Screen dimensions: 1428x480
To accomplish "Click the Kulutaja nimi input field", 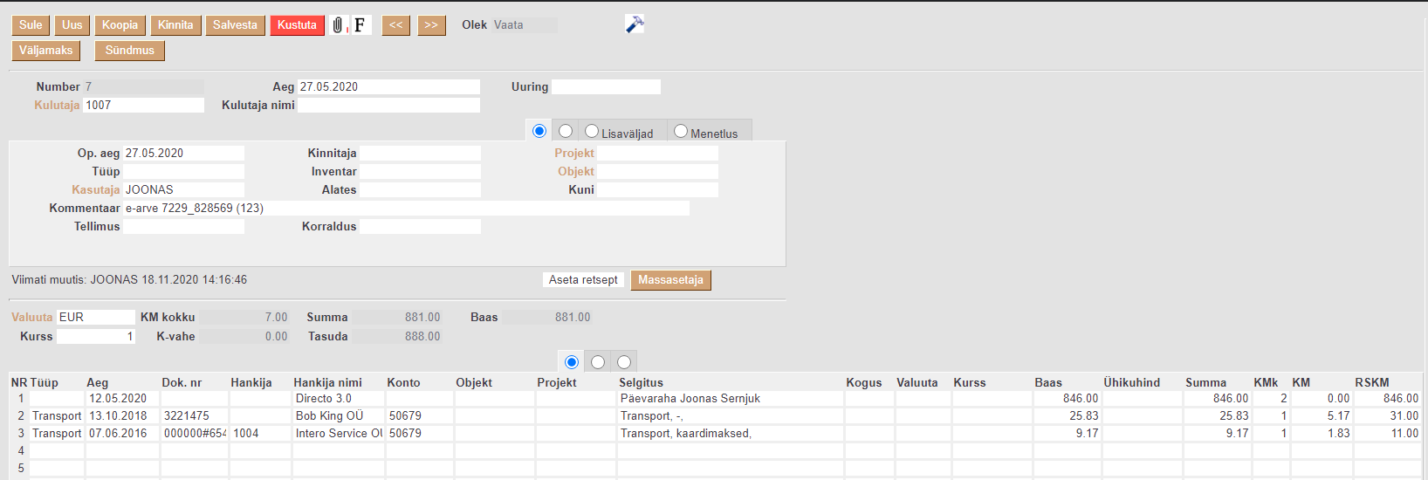I will tap(388, 105).
